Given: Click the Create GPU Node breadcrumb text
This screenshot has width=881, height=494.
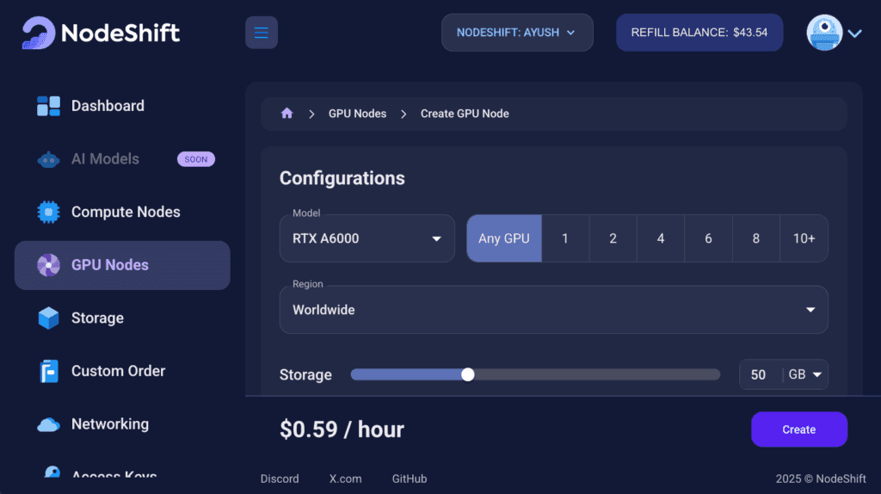Looking at the screenshot, I should click(x=465, y=114).
